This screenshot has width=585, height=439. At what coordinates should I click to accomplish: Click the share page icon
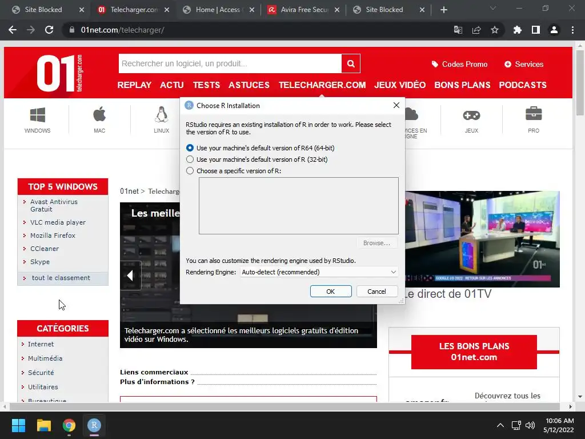pyautogui.click(x=476, y=30)
